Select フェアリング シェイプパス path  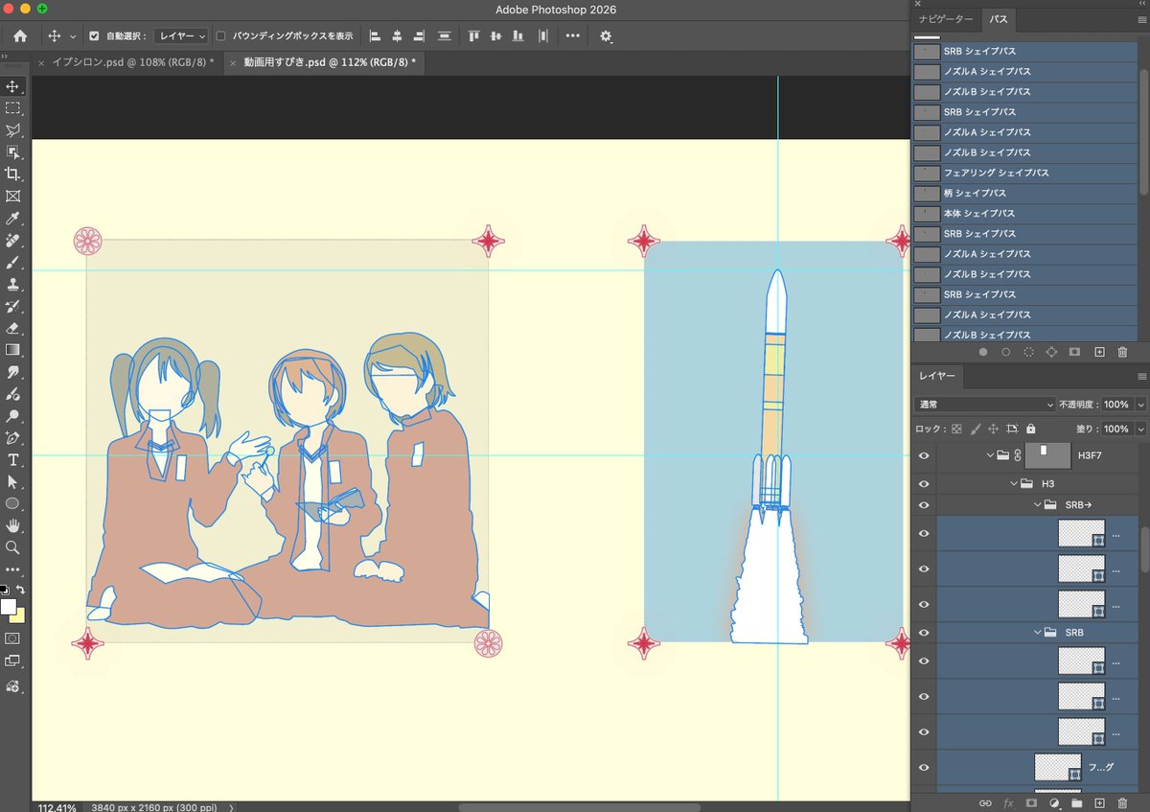coord(1024,173)
